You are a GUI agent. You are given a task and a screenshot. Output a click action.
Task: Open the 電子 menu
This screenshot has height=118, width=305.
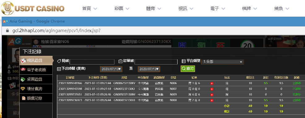click(218, 9)
